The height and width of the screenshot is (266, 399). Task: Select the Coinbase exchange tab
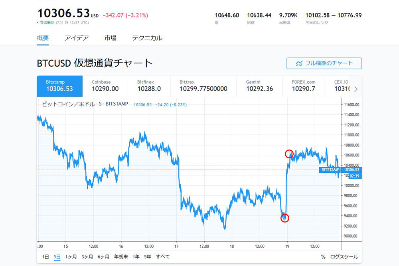(x=105, y=86)
